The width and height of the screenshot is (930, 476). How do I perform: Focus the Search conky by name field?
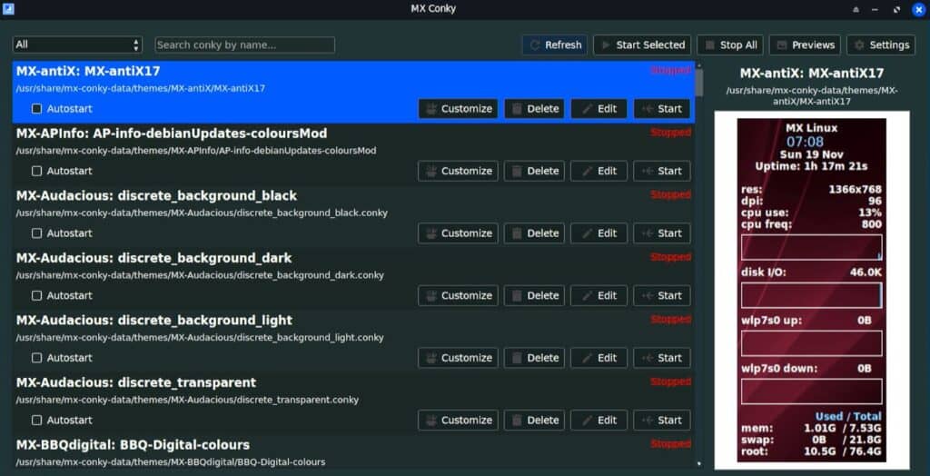[x=245, y=45]
